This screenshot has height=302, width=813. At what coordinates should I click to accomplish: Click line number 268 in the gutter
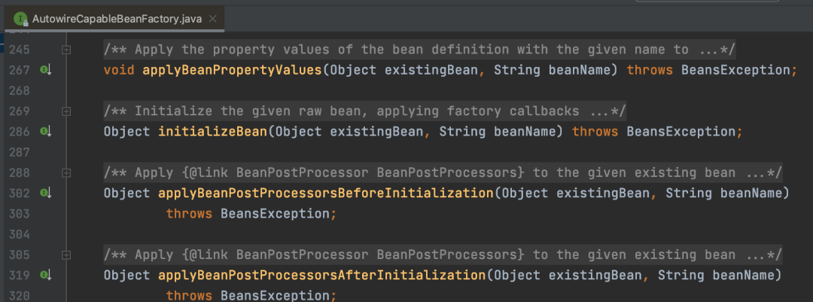click(19, 90)
